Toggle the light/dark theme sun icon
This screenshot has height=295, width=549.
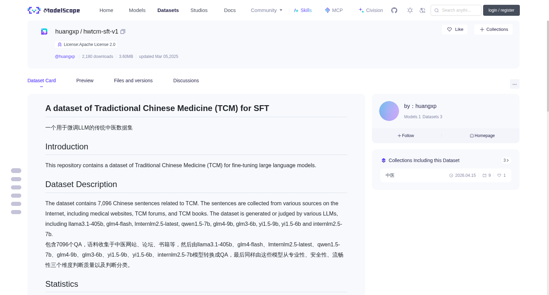(410, 10)
